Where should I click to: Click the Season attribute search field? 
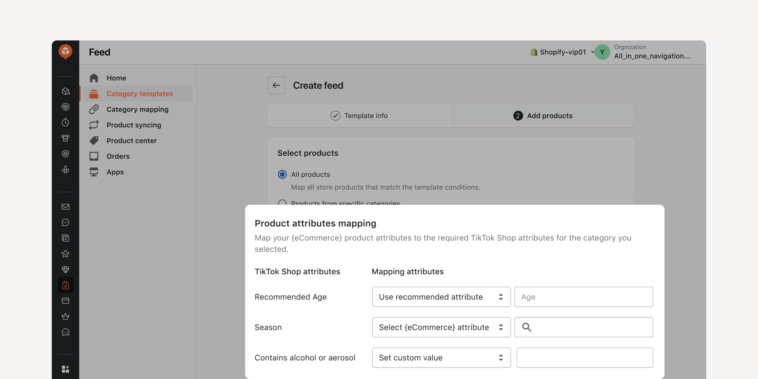(x=583, y=327)
